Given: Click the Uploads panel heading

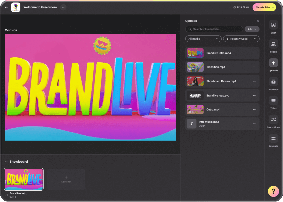Looking at the screenshot, I should pyautogui.click(x=191, y=21).
